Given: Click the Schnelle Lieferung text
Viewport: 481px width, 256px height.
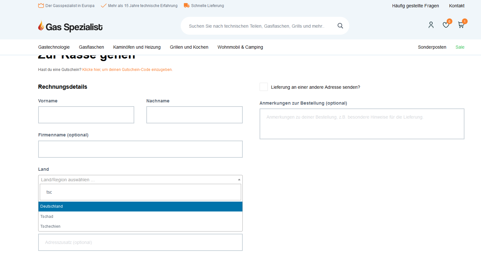Looking at the screenshot, I should coord(207,6).
